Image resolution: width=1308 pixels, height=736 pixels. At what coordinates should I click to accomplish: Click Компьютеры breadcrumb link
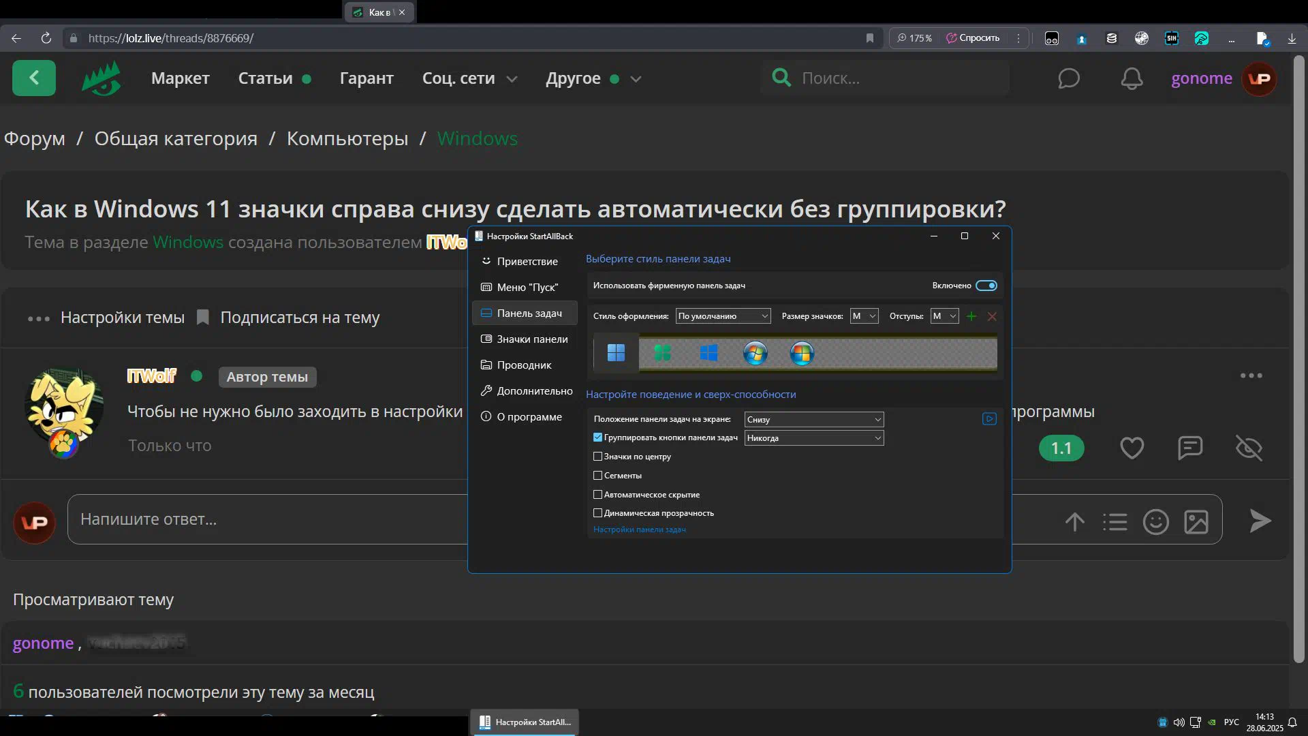click(347, 138)
